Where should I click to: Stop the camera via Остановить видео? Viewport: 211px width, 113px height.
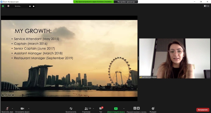pos(22,110)
